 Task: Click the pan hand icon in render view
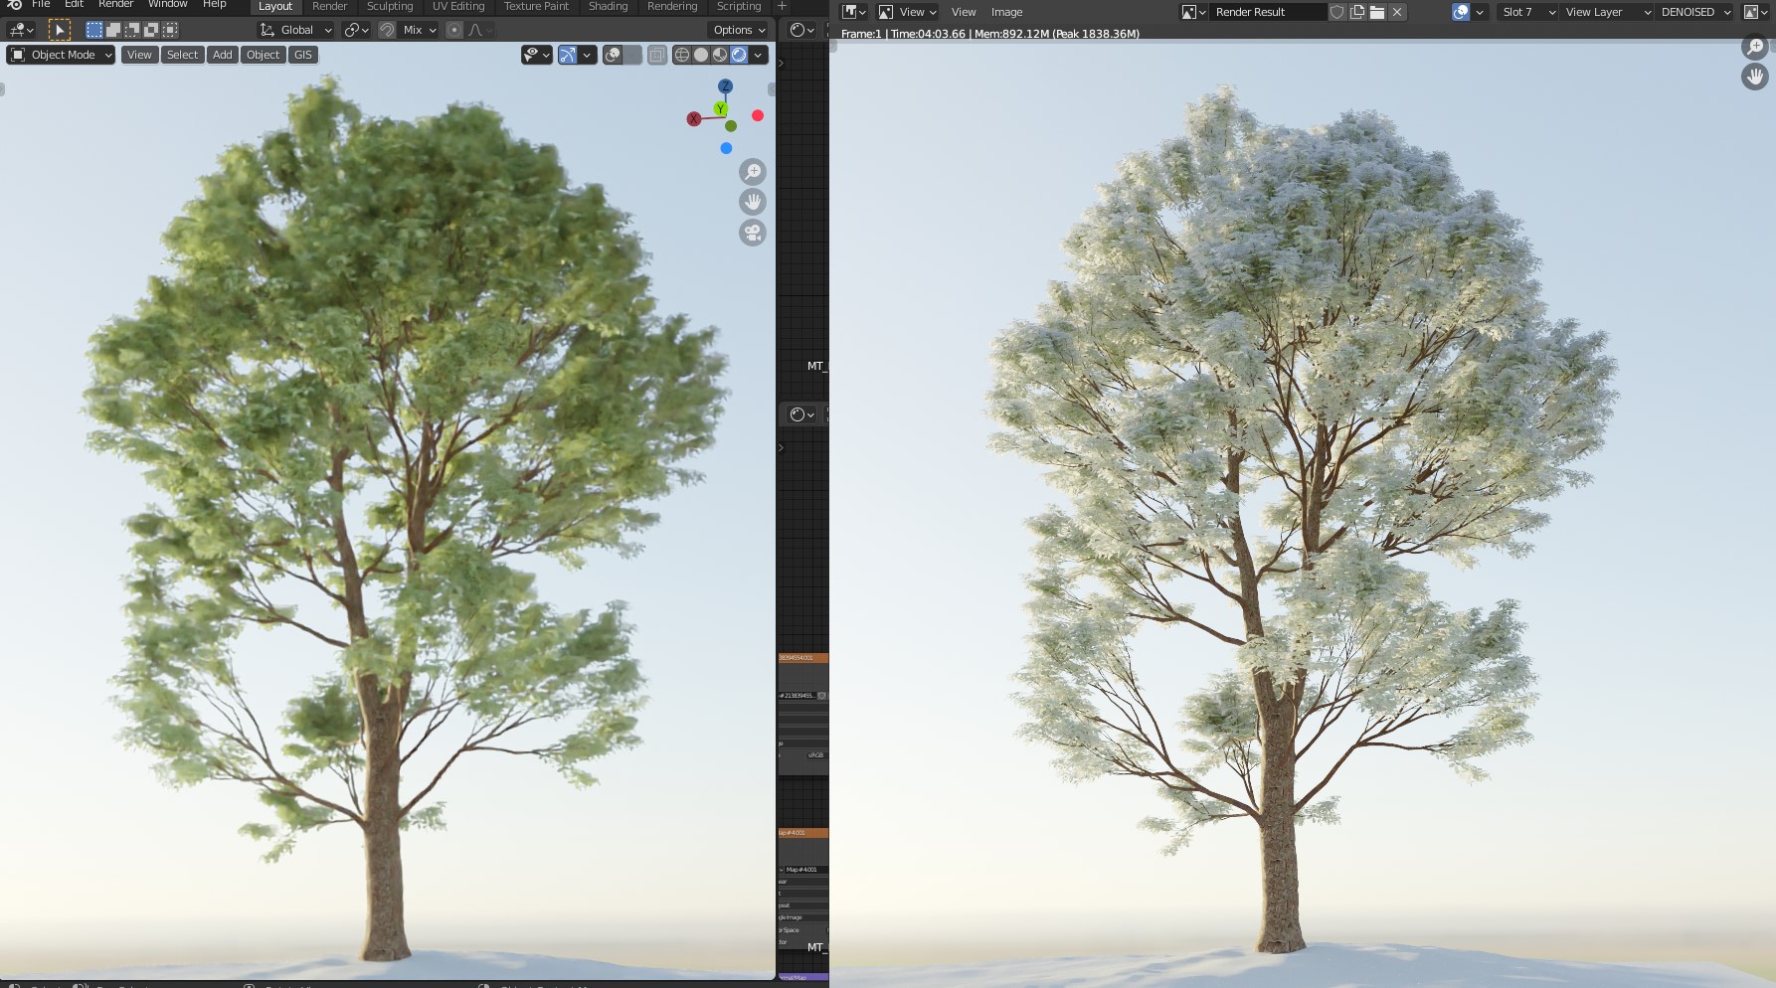(x=1755, y=77)
